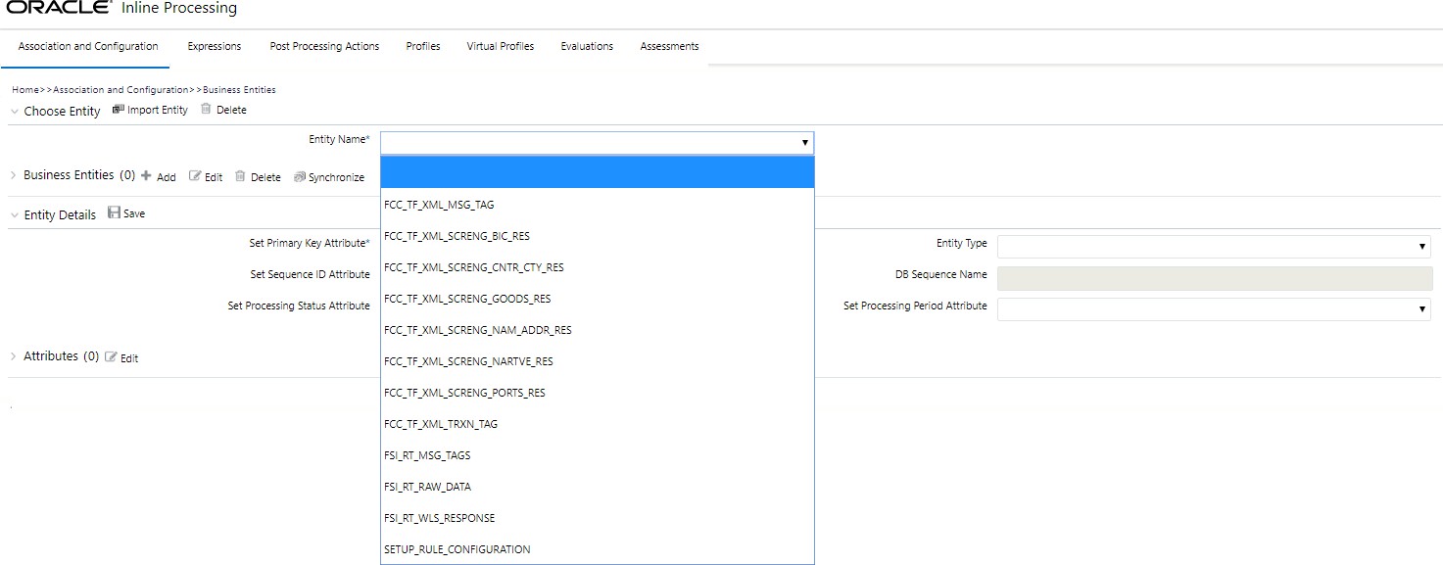Switch to the Virtual Profiles tab
The width and height of the screenshot is (1443, 565).
501,46
